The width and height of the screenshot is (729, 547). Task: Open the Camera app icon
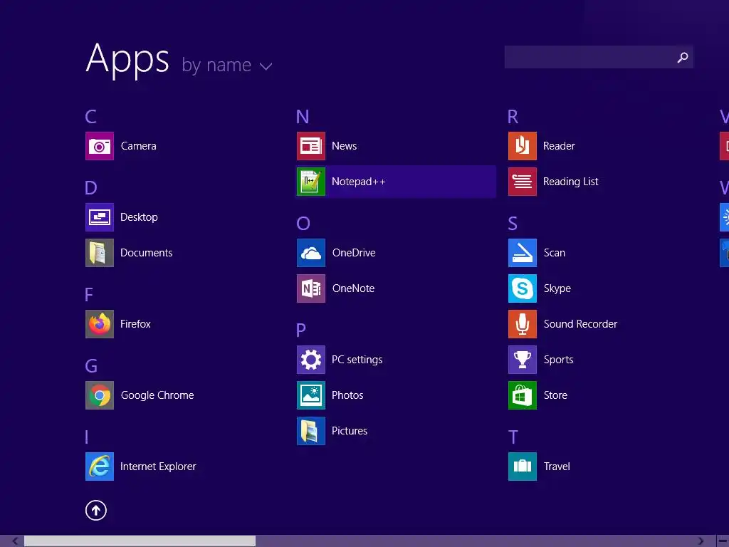pos(100,146)
